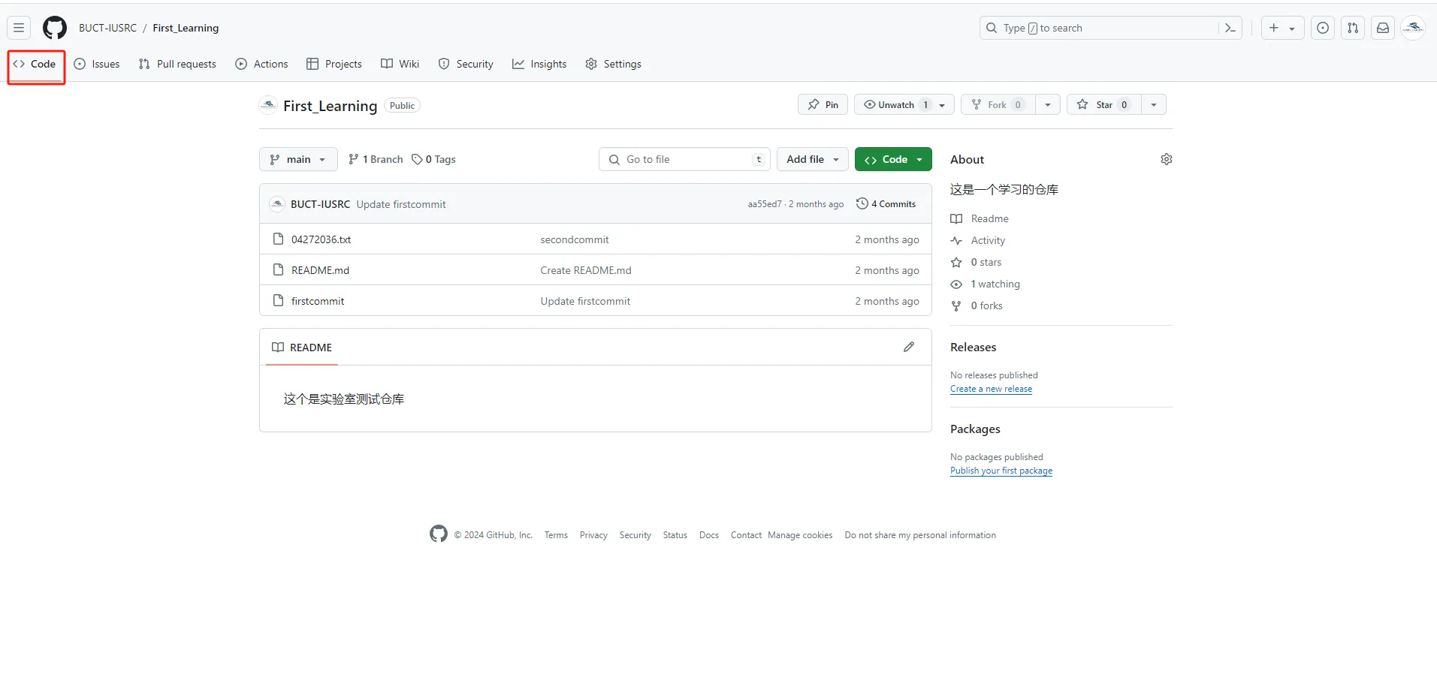Pin the First_Learning repository
Image resolution: width=1437 pixels, height=674 pixels.
click(823, 104)
